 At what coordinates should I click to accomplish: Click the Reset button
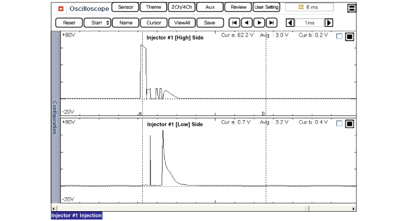tap(69, 23)
